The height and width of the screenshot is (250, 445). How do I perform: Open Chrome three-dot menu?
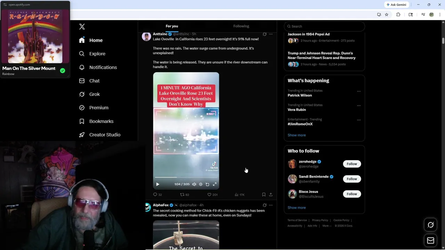[x=440, y=15]
